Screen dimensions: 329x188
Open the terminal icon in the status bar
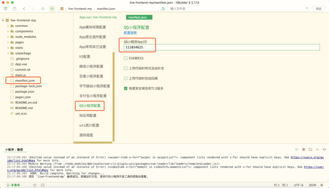(x=43, y=185)
